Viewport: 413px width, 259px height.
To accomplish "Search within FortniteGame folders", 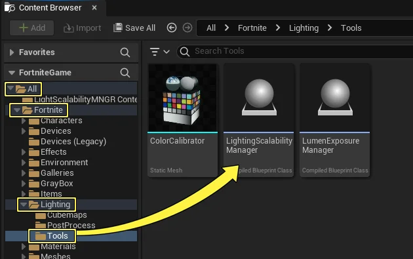I will coord(125,73).
